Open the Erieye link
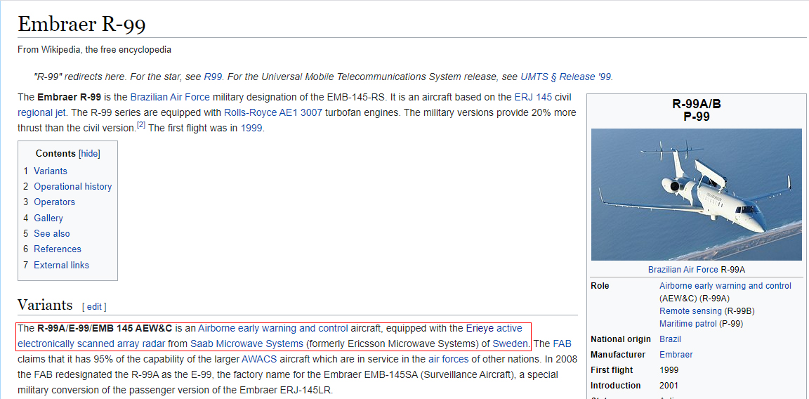 480,328
